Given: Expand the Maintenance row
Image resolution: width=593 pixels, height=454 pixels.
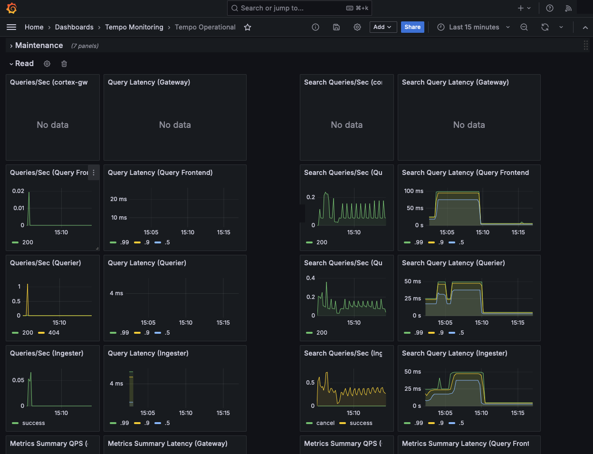Looking at the screenshot, I should tap(38, 45).
